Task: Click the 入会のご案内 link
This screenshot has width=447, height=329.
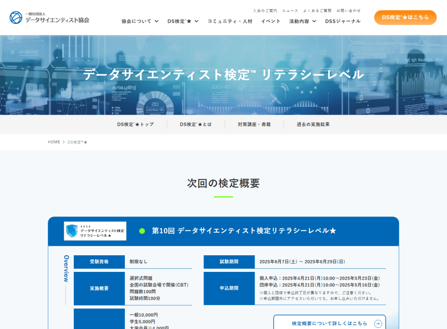Action: 265,11
